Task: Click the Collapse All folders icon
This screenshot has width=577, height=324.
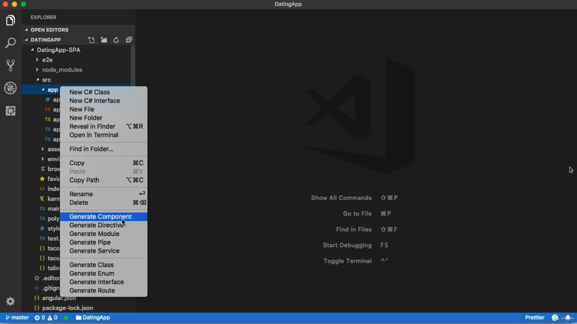Action: (129, 40)
